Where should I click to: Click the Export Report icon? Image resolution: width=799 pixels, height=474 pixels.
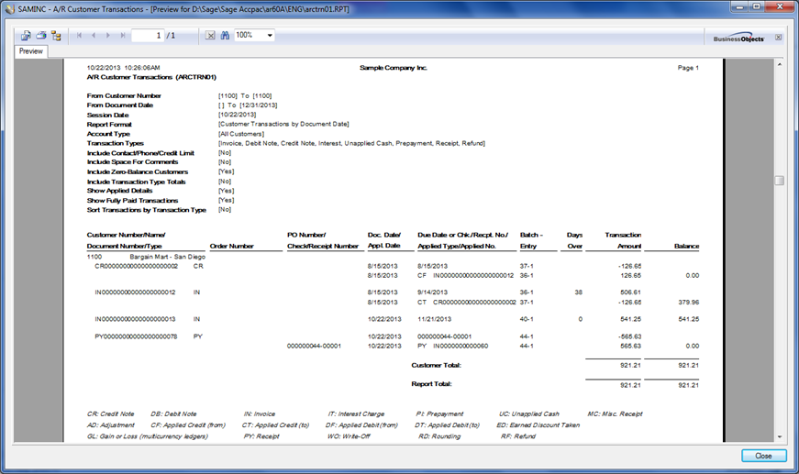pyautogui.click(x=26, y=36)
